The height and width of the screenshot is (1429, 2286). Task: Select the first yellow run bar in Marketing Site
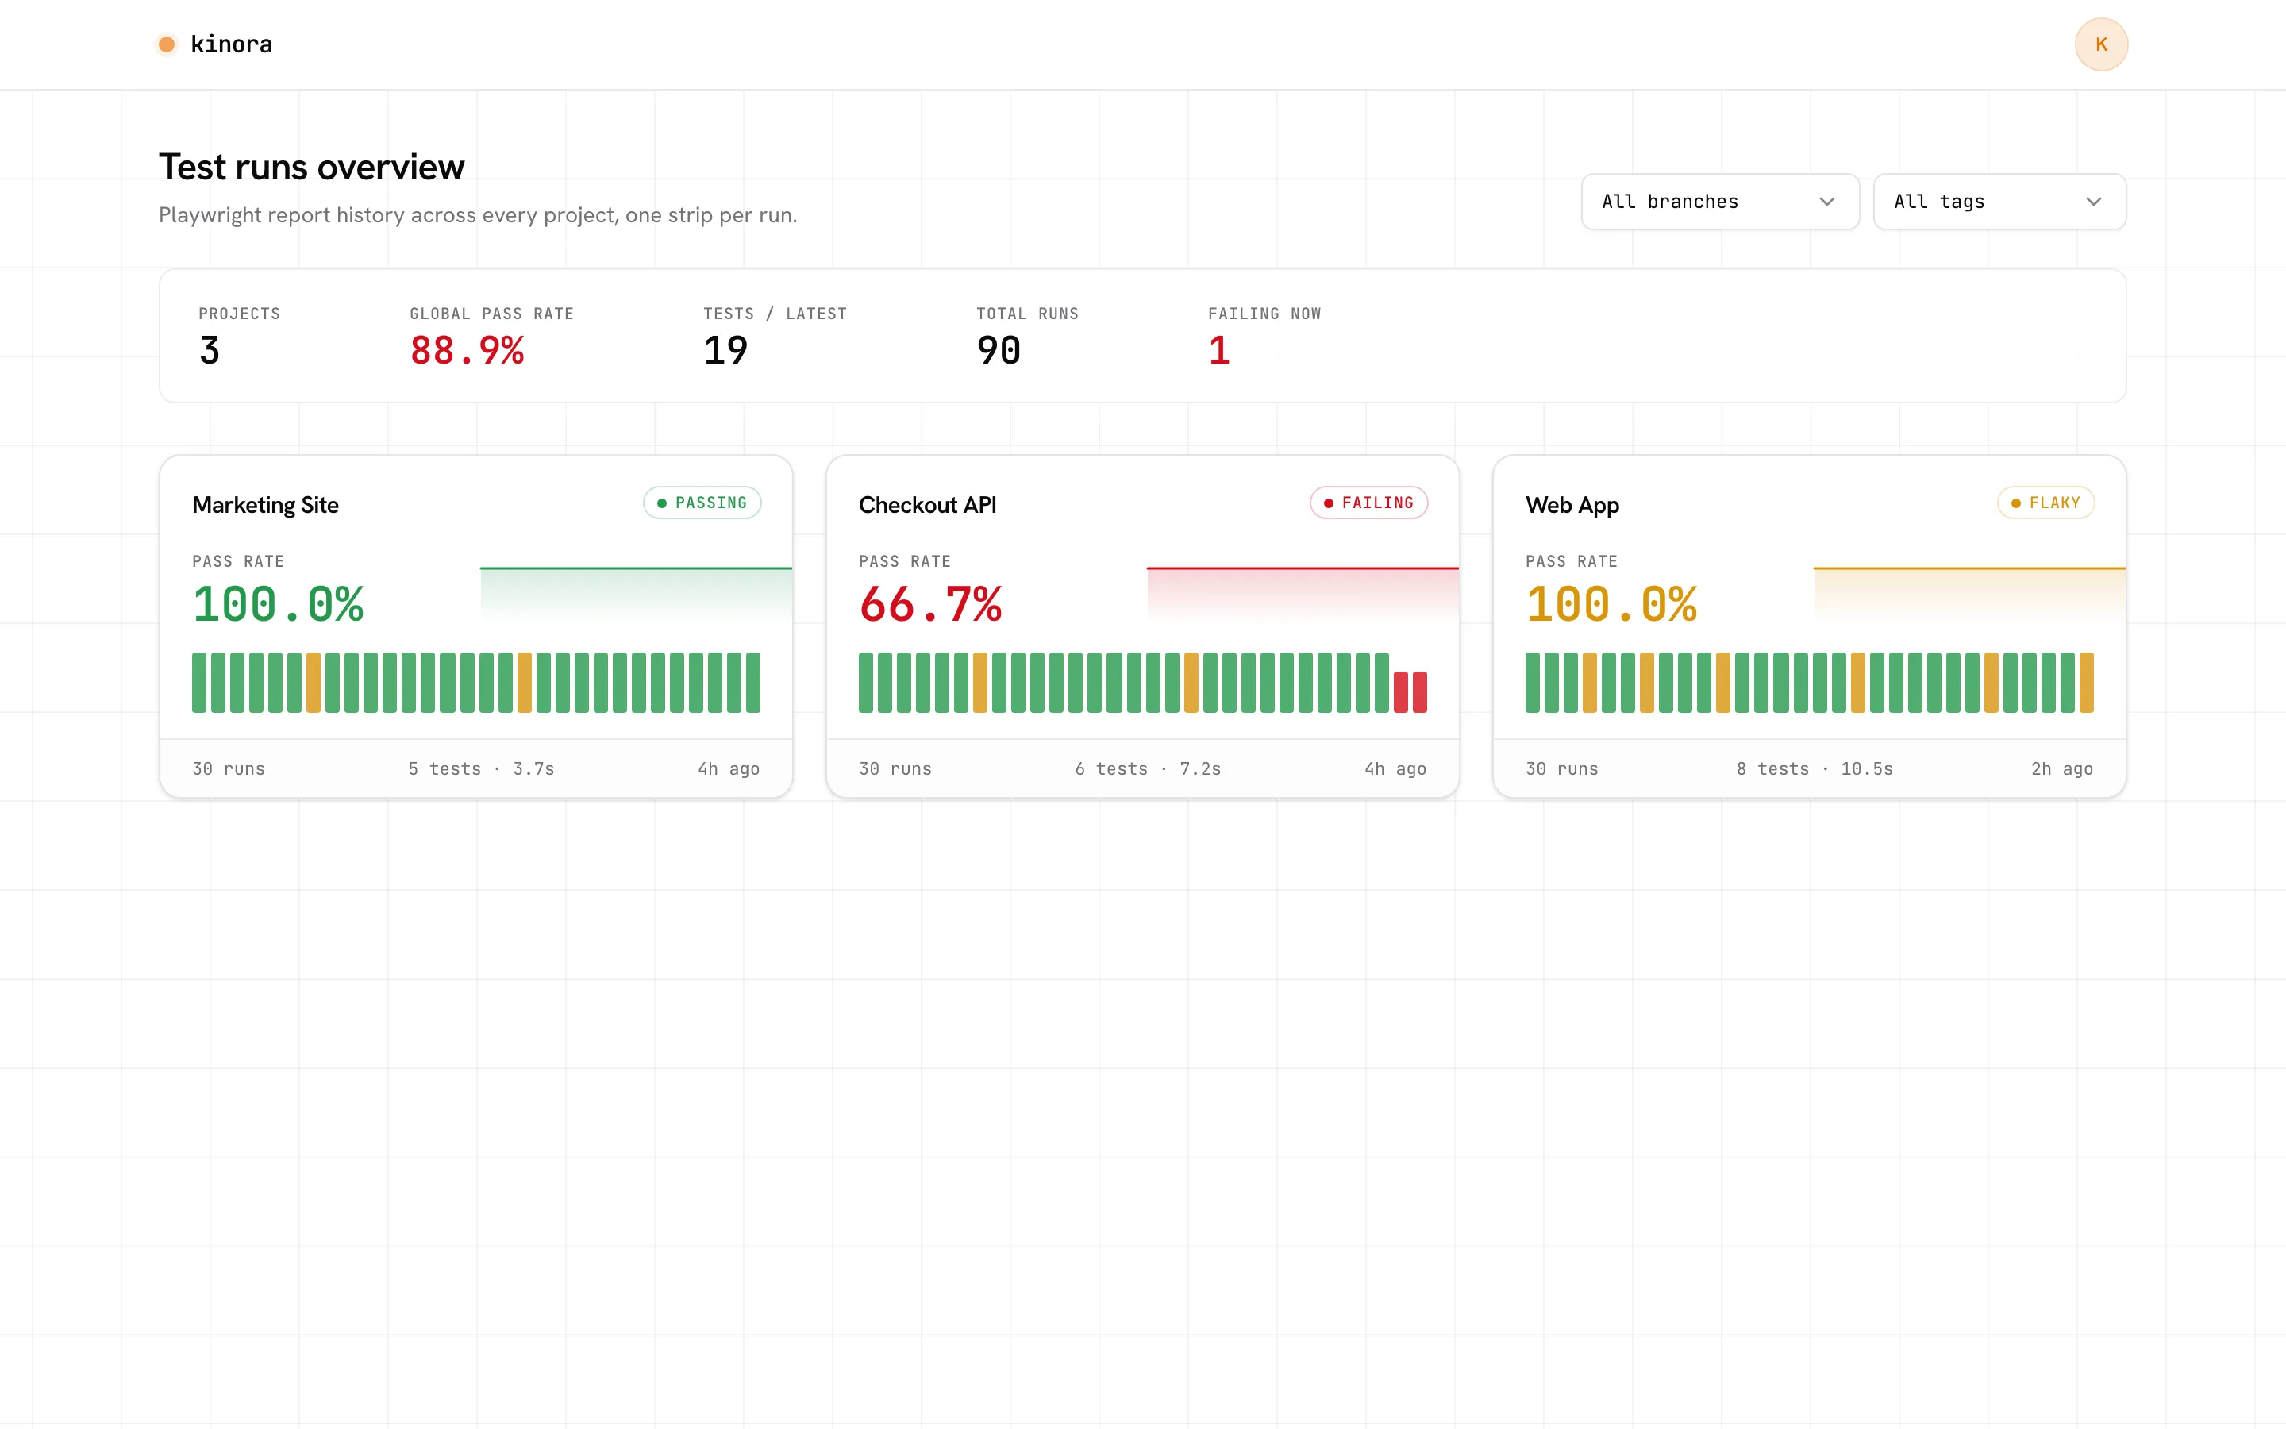tap(314, 683)
